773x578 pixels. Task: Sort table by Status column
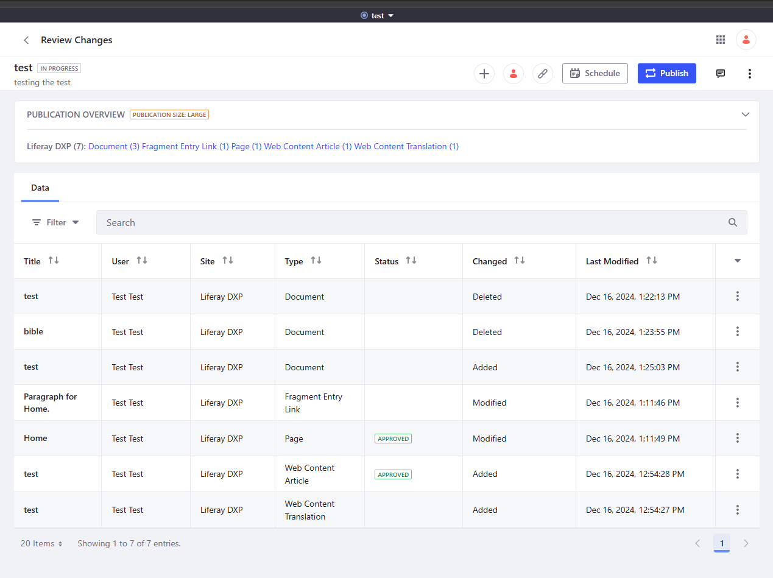[x=411, y=261]
